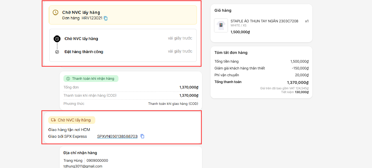This screenshot has width=372, height=168.
Task: Click the checkmark icon beside Đặt hàng thành công
Action: [57, 52]
